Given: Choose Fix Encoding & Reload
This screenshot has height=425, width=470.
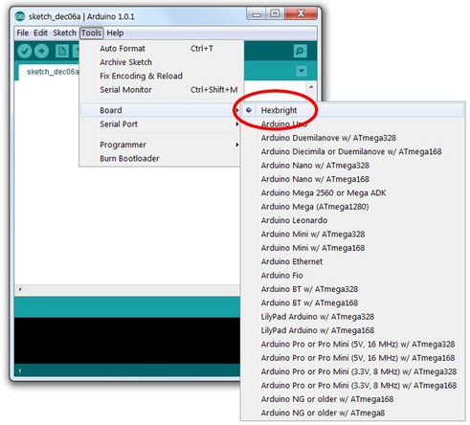Looking at the screenshot, I should click(162, 76).
